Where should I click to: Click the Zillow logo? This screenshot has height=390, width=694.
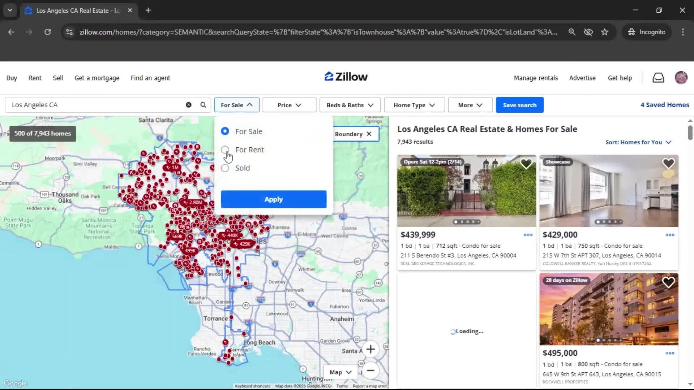[x=346, y=77]
